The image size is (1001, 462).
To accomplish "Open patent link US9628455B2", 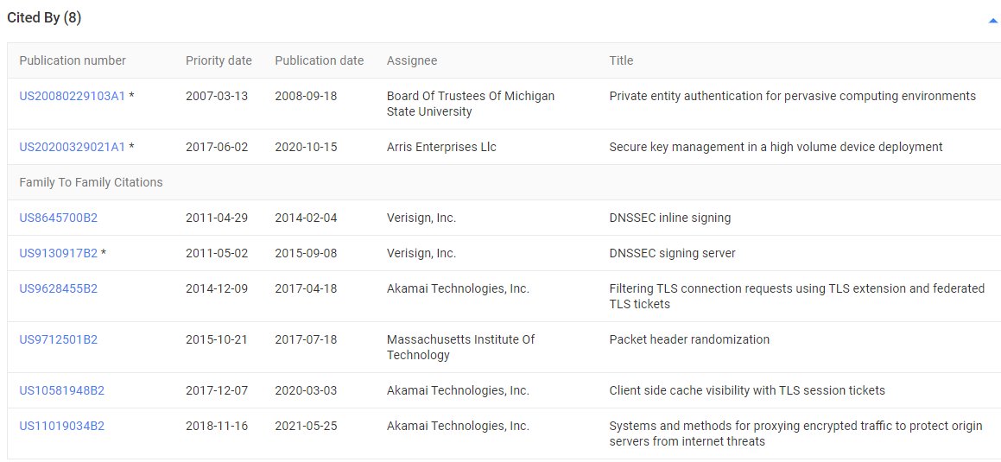I will (x=58, y=288).
